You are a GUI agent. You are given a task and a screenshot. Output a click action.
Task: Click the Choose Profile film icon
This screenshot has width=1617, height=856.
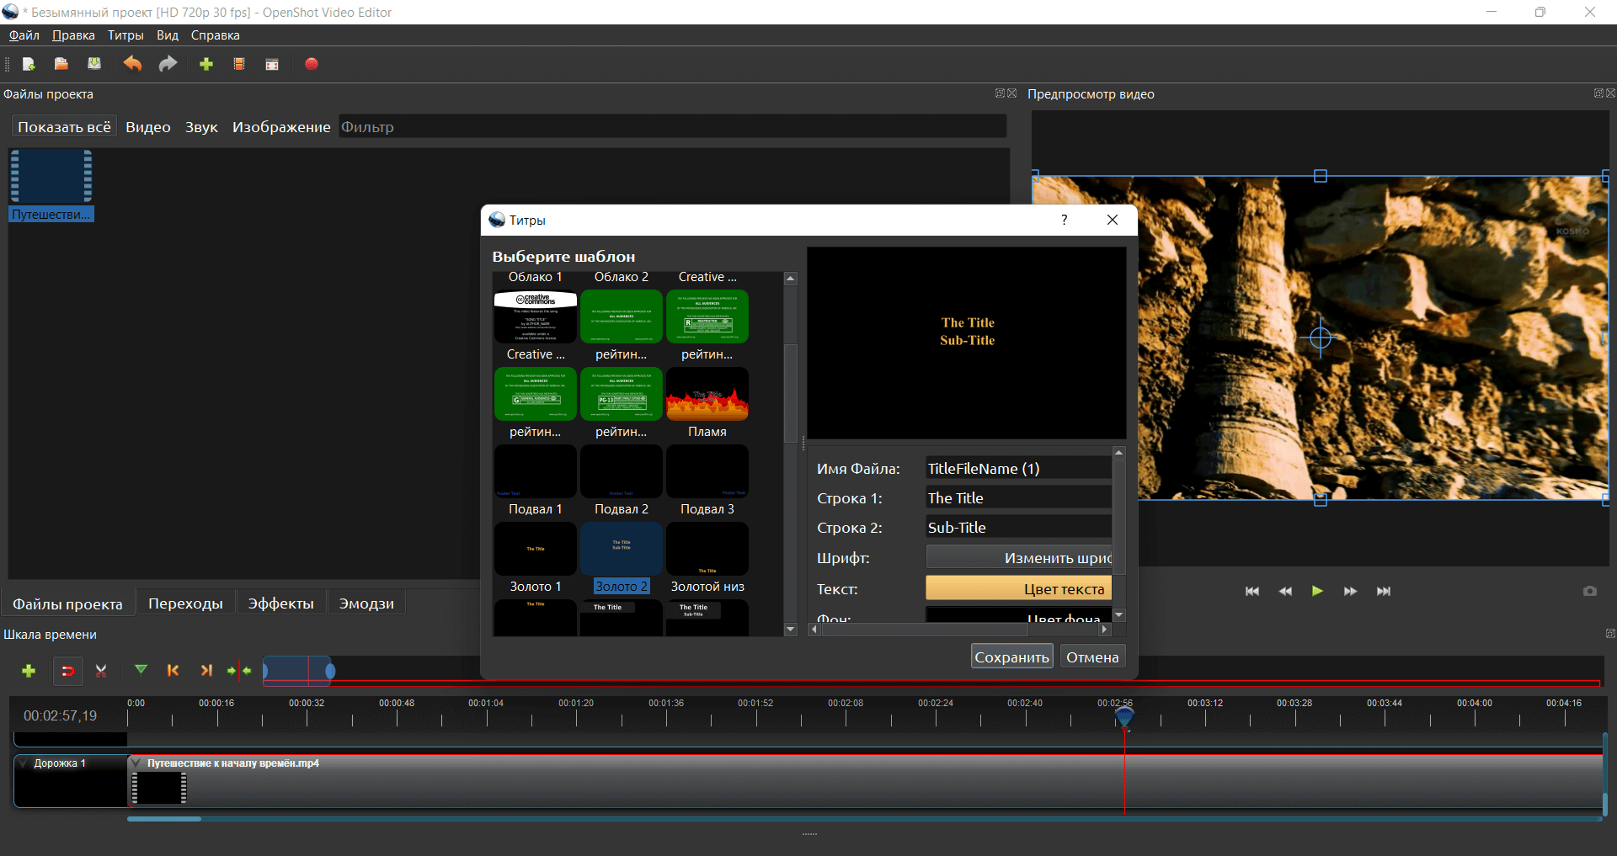click(239, 64)
